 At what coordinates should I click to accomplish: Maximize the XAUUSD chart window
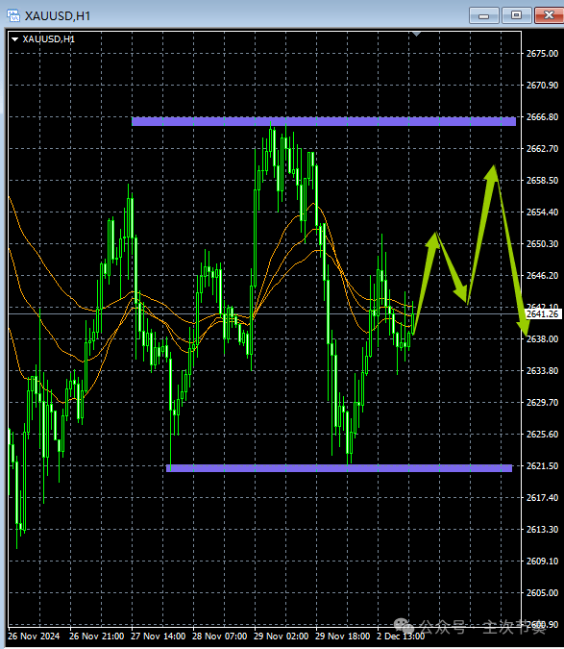click(516, 15)
